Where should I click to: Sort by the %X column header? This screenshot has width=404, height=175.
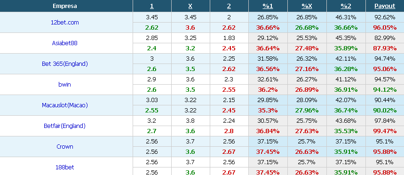[307, 6]
